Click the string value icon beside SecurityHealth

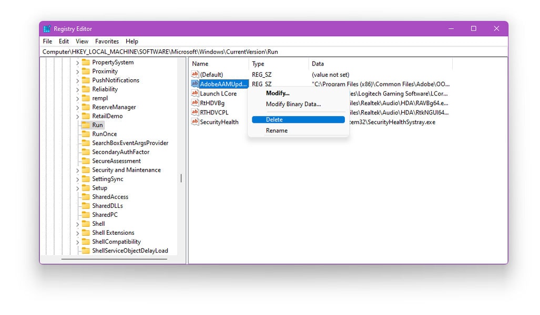[195, 122]
